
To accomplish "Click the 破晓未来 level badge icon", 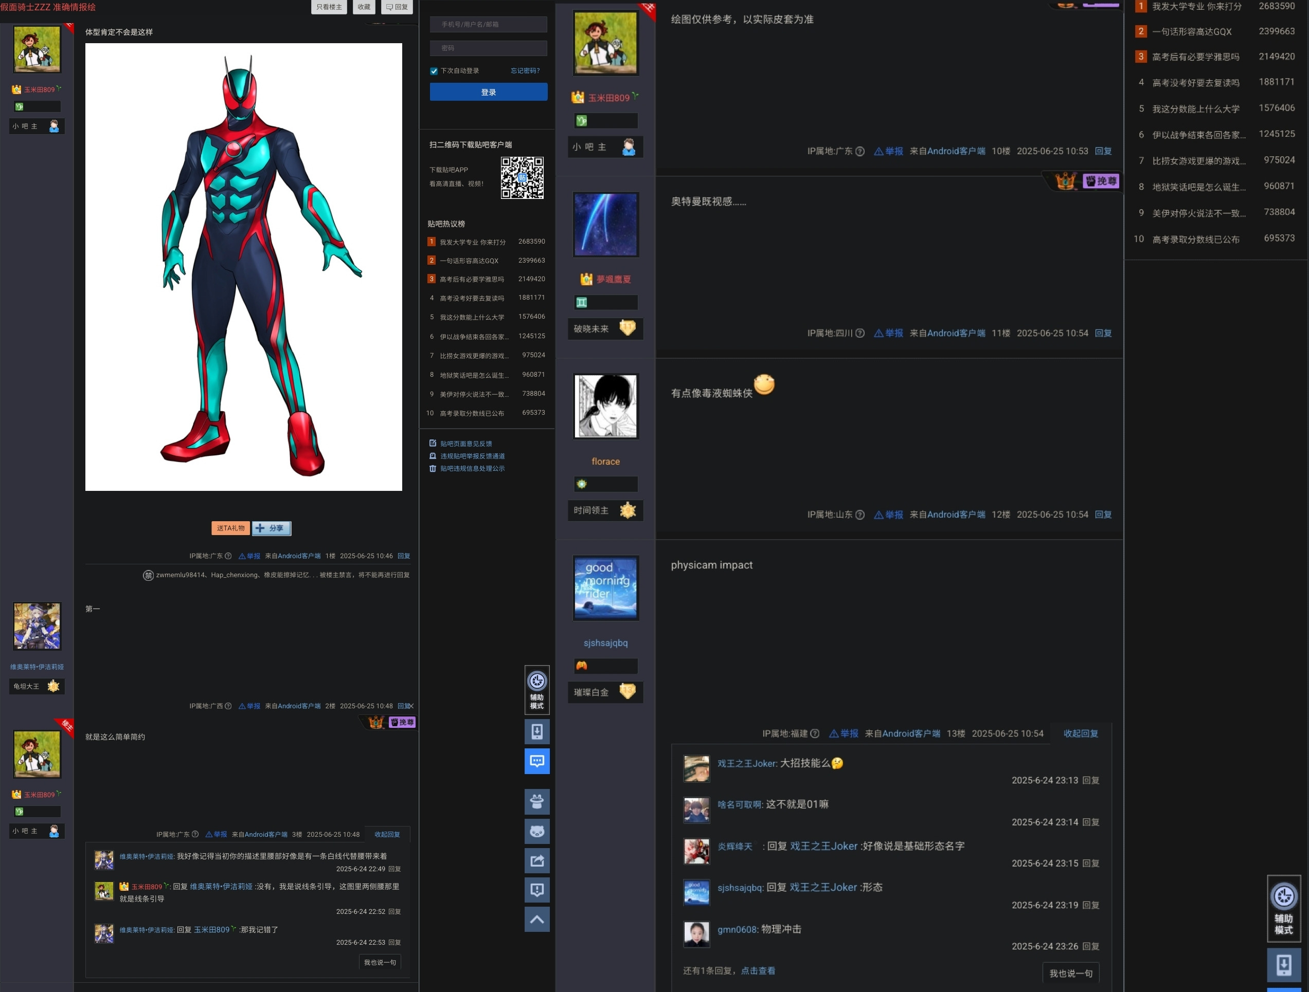I will 627,328.
